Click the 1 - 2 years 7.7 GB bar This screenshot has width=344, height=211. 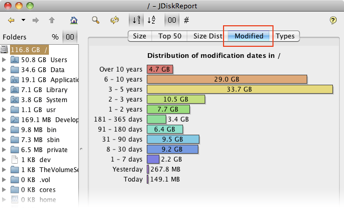(x=168, y=109)
